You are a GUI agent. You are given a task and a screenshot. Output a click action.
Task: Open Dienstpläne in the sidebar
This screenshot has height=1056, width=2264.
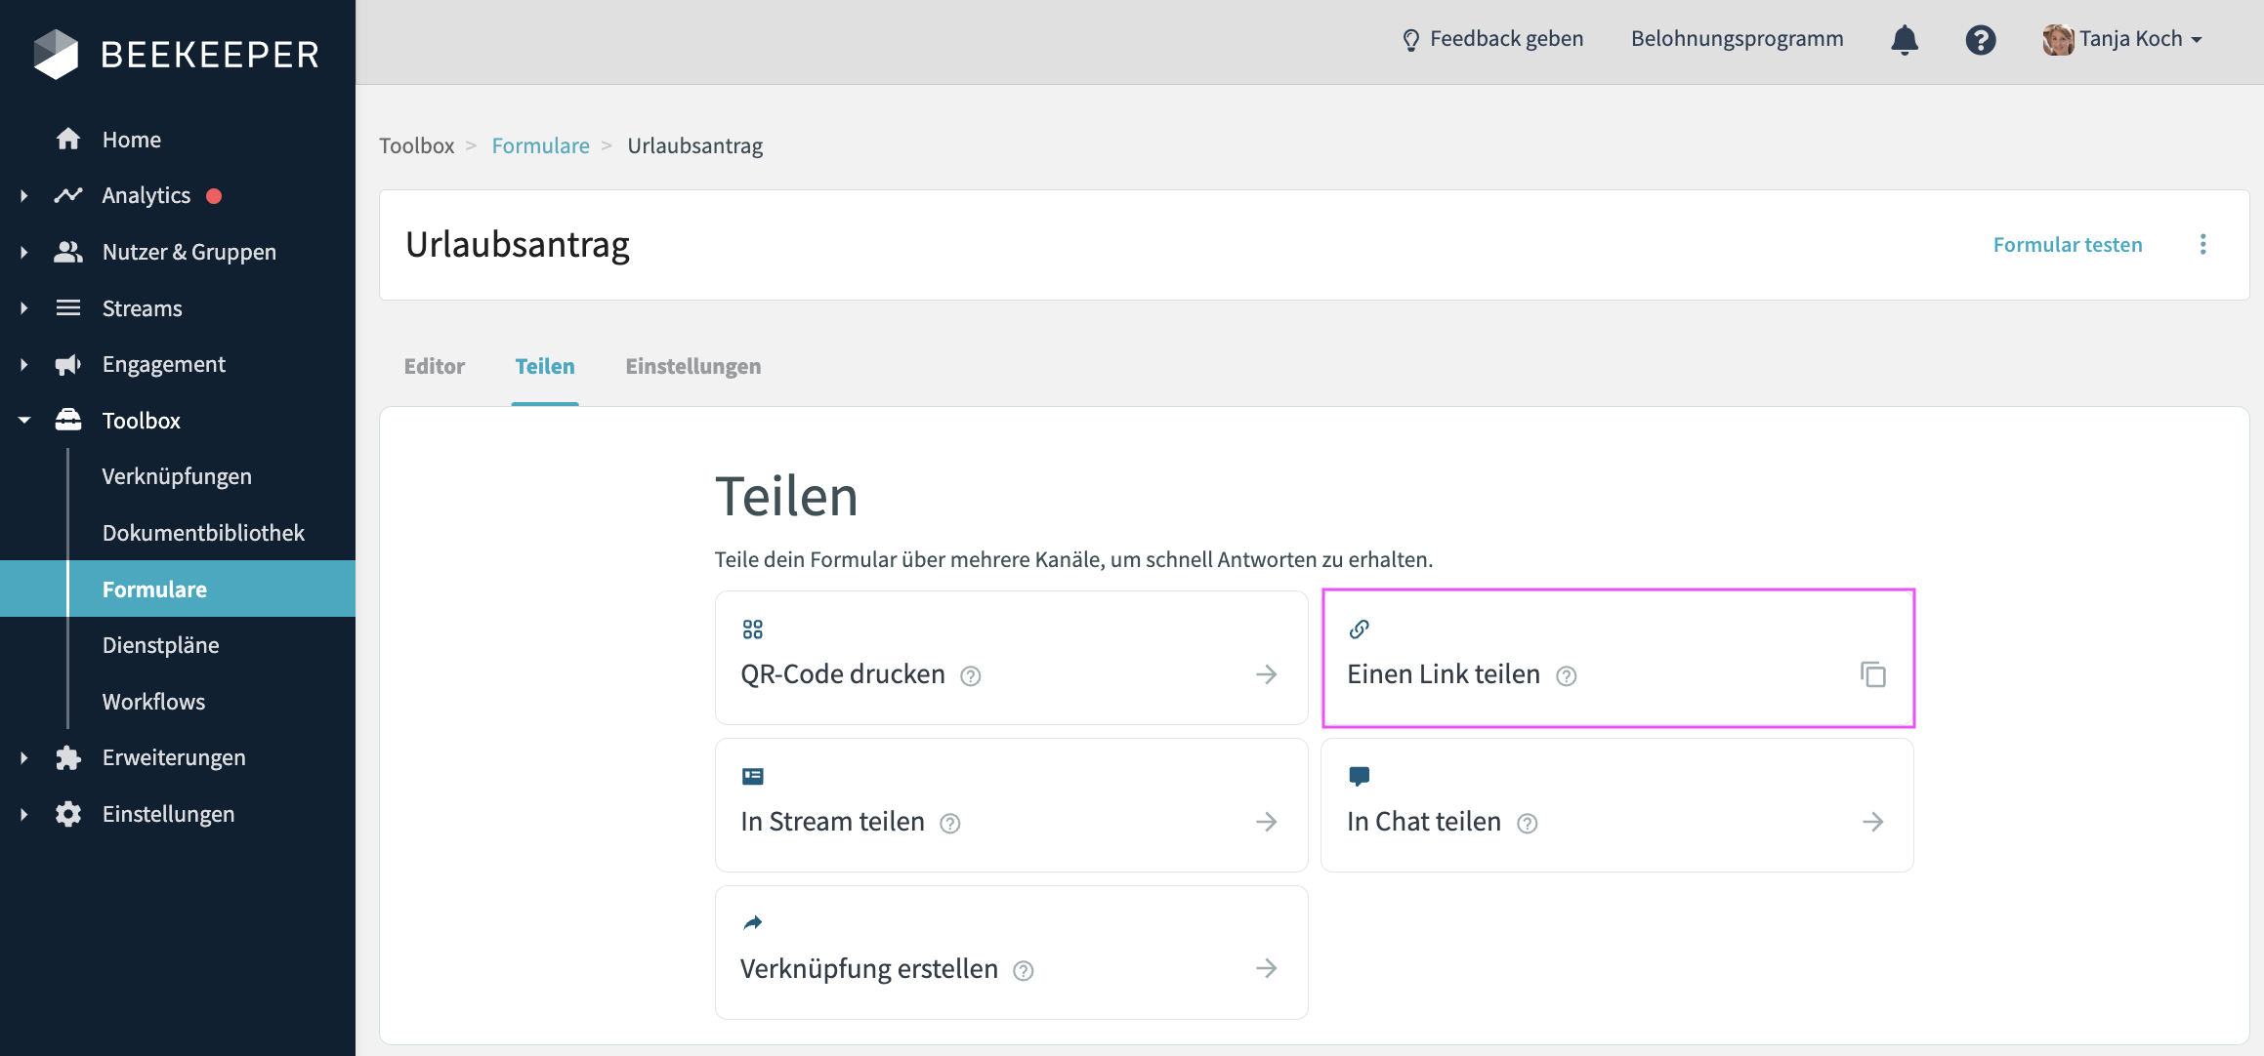pyautogui.click(x=160, y=645)
